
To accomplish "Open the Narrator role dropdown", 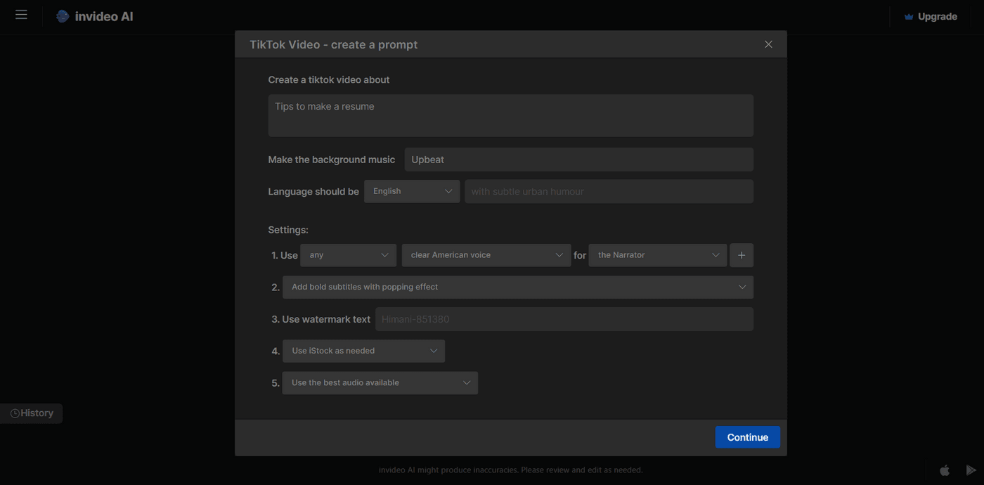I will click(x=657, y=255).
